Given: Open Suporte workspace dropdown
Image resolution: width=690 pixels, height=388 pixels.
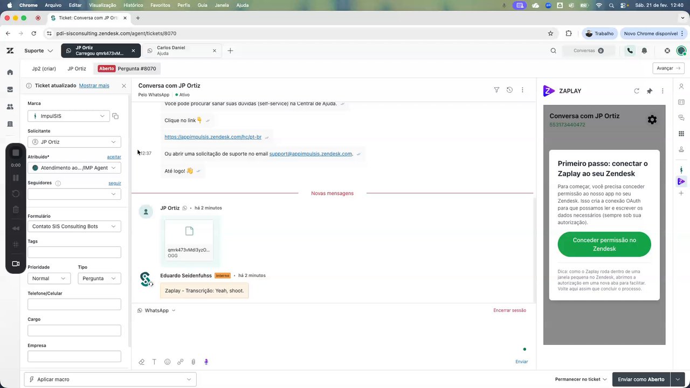Looking at the screenshot, I should [x=38, y=51].
